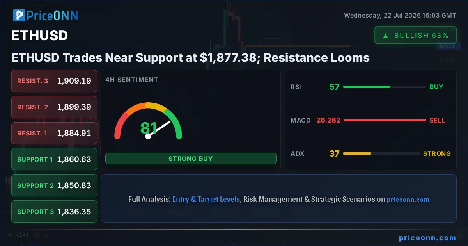This screenshot has width=468, height=246.
Task: Click the Full Analysis text
Action: 149,199
